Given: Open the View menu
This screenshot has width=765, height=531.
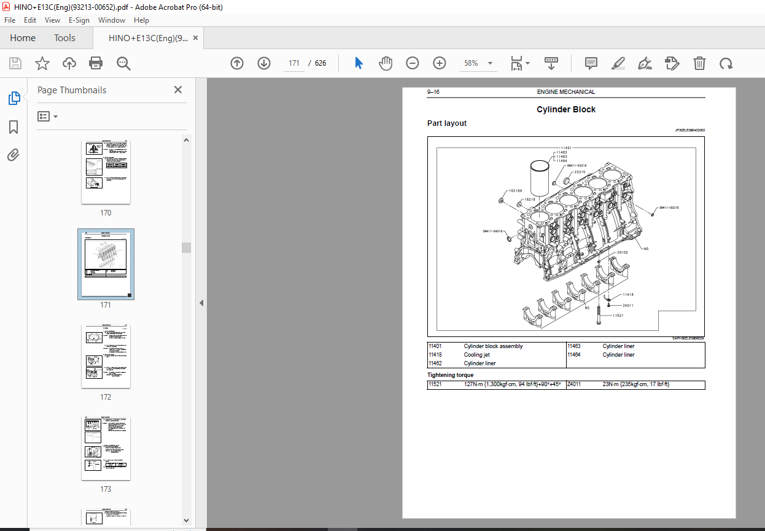Looking at the screenshot, I should pyautogui.click(x=52, y=20).
